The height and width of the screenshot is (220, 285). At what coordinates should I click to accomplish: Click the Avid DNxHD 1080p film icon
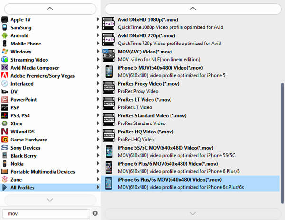click(108, 23)
